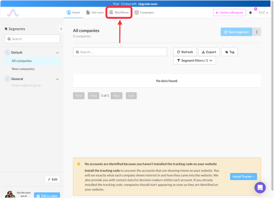Collapse the Default segment group
This screenshot has width=274, height=198.
coord(57,53)
